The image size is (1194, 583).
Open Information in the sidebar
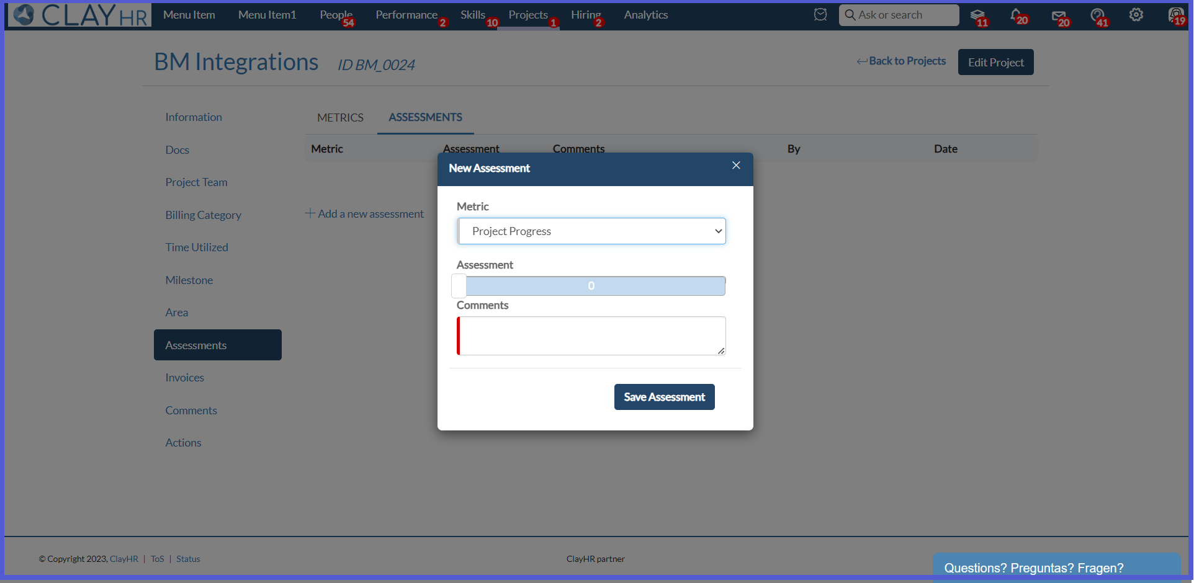click(x=194, y=117)
